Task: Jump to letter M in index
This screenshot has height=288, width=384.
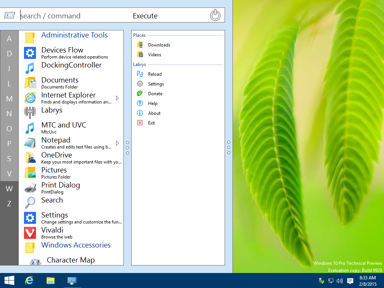Action: (x=9, y=99)
